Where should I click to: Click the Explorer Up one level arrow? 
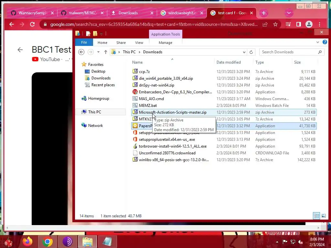click(106, 52)
